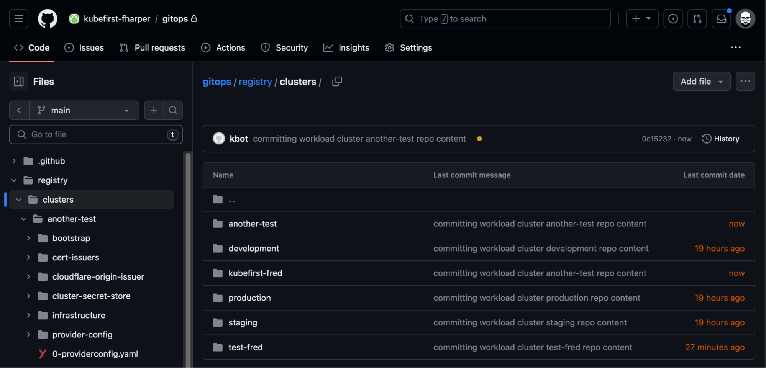The width and height of the screenshot is (766, 368).
Task: Expand the provider-config folder chevron
Action: 28,334
